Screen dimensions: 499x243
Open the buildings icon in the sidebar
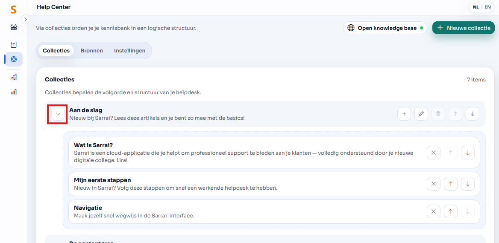pos(14,77)
